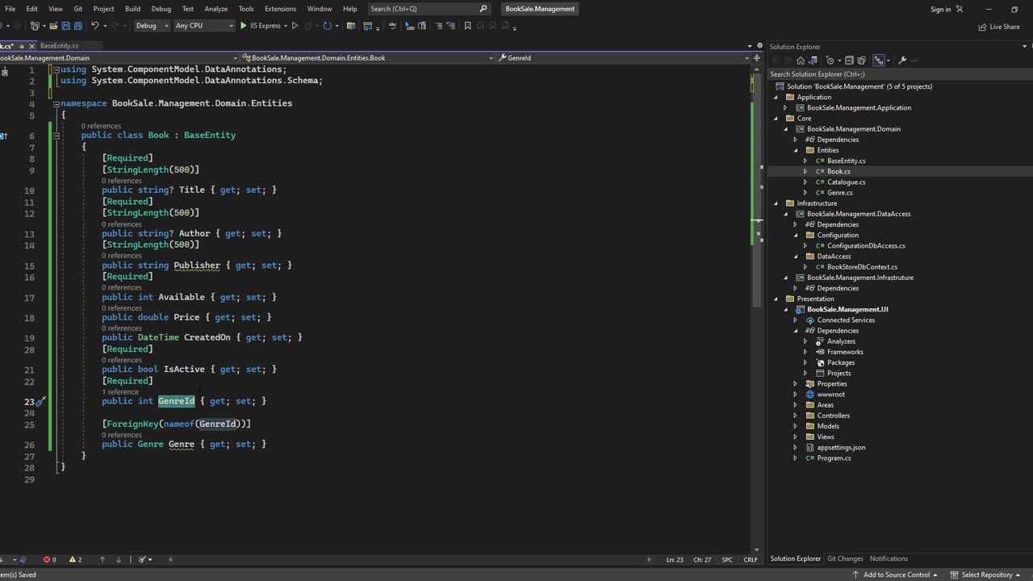The width and height of the screenshot is (1033, 581).
Task: Click the Solution Explorer Home icon
Action: pyautogui.click(x=801, y=61)
